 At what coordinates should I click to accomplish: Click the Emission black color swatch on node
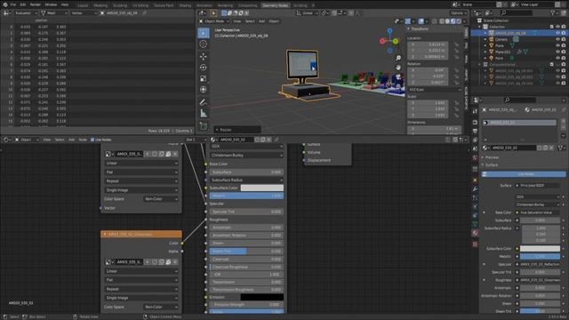point(262,297)
